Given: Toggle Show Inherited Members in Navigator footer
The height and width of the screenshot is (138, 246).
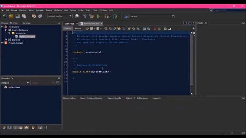Looking at the screenshot, I should [x=4, y=128].
